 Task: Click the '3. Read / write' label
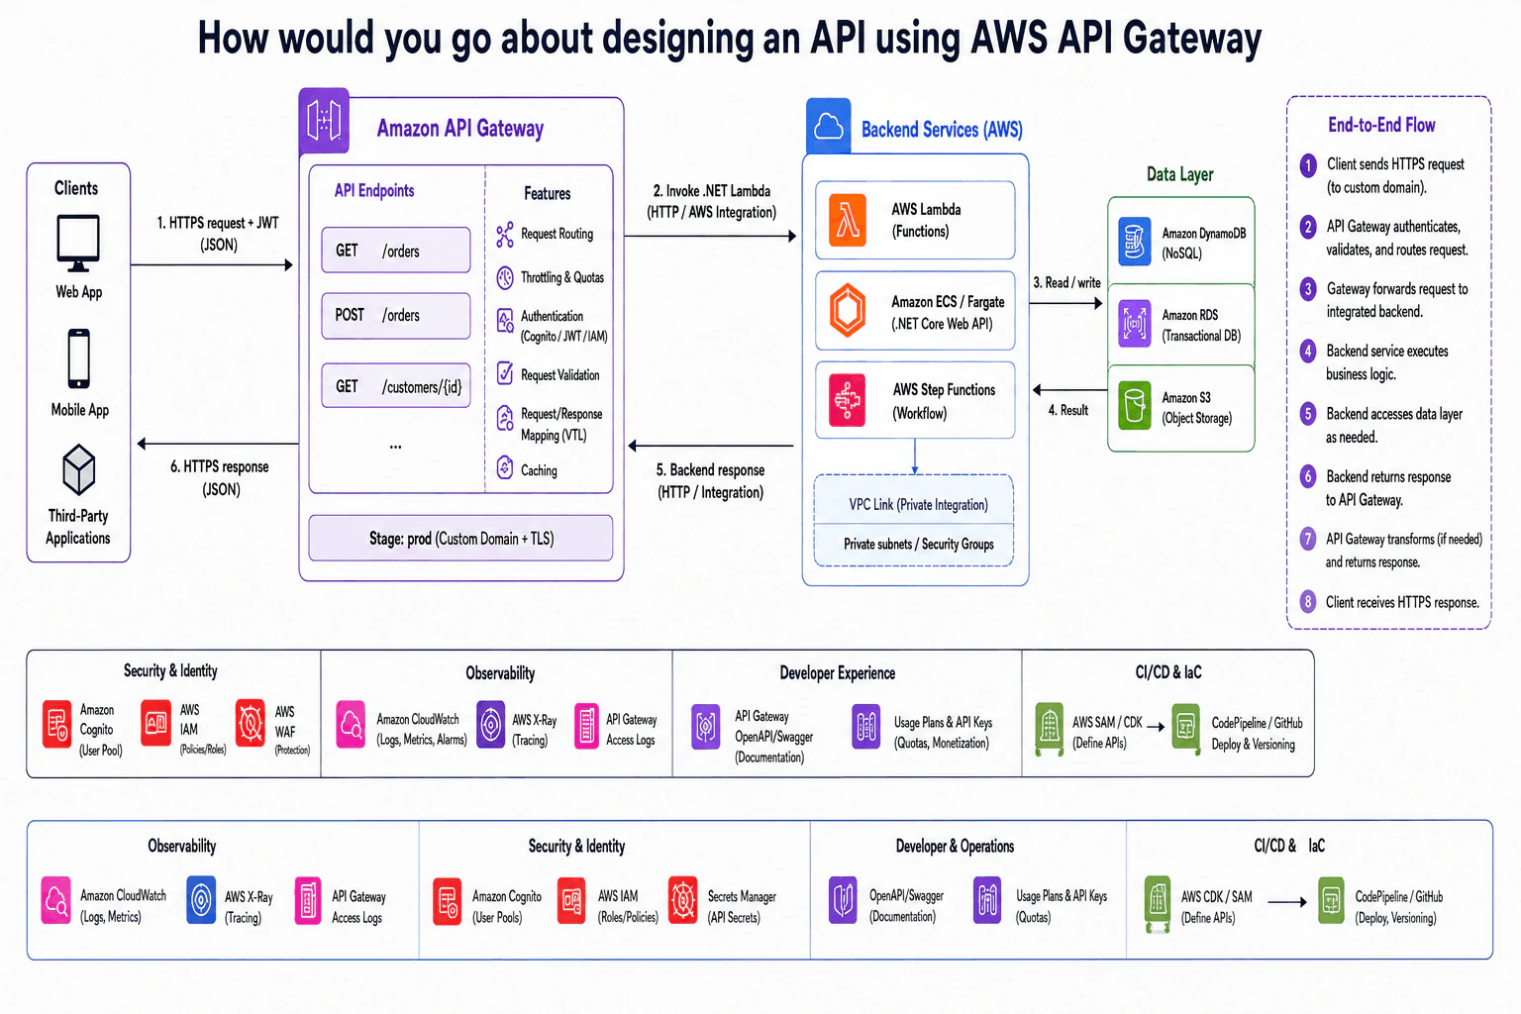[x=1066, y=282]
